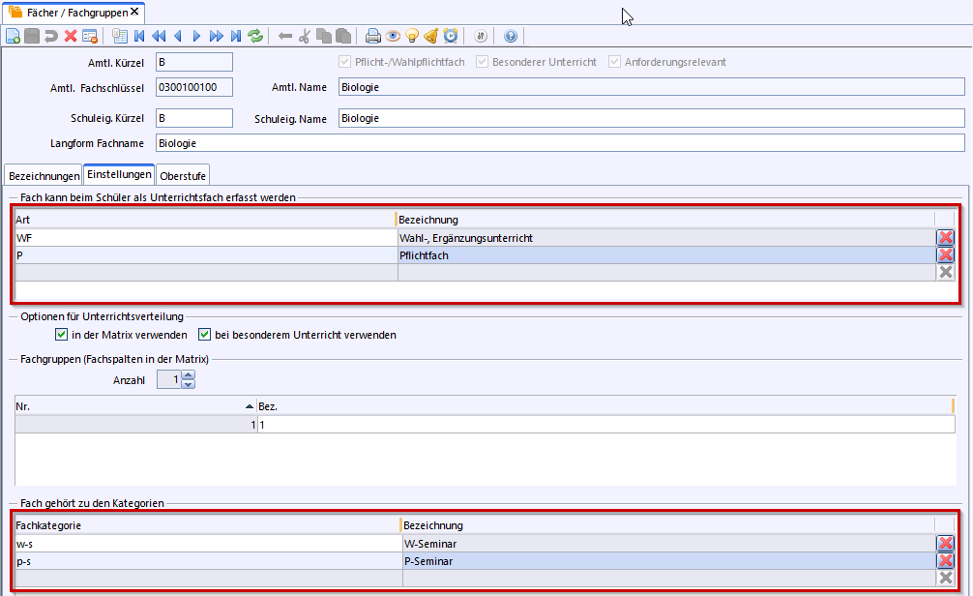
Task: Toggle Besonderer Unterricht checkbox
Action: [483, 62]
